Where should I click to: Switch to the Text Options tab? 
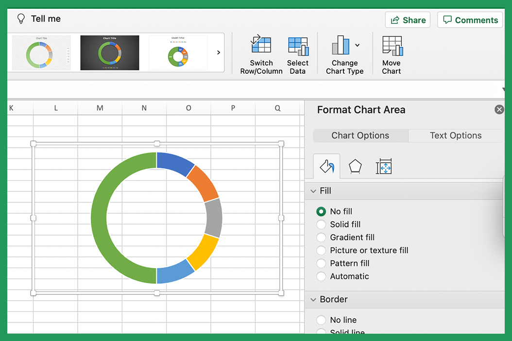point(455,136)
